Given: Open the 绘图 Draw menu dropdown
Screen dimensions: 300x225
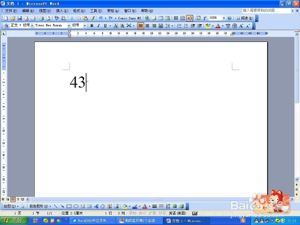Looking at the screenshot, I should (x=11, y=206).
